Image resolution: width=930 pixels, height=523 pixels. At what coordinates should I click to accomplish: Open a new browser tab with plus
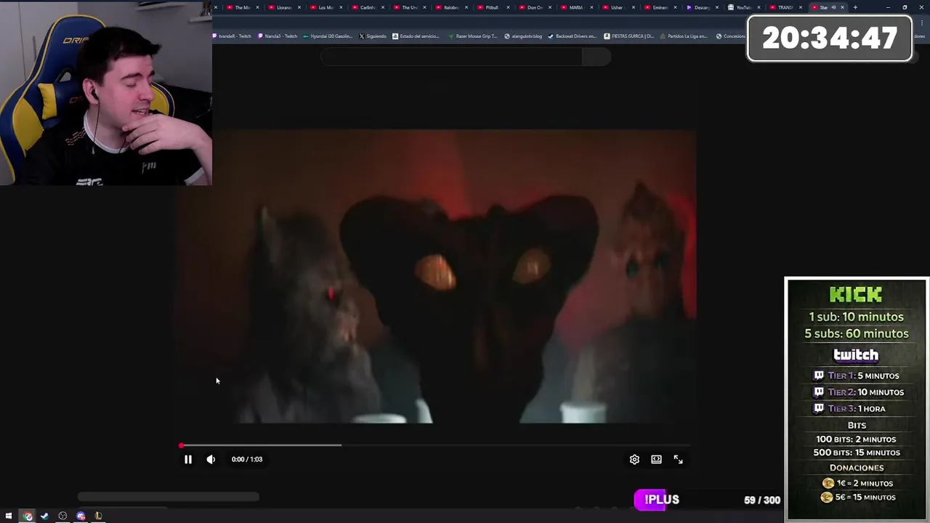click(855, 7)
